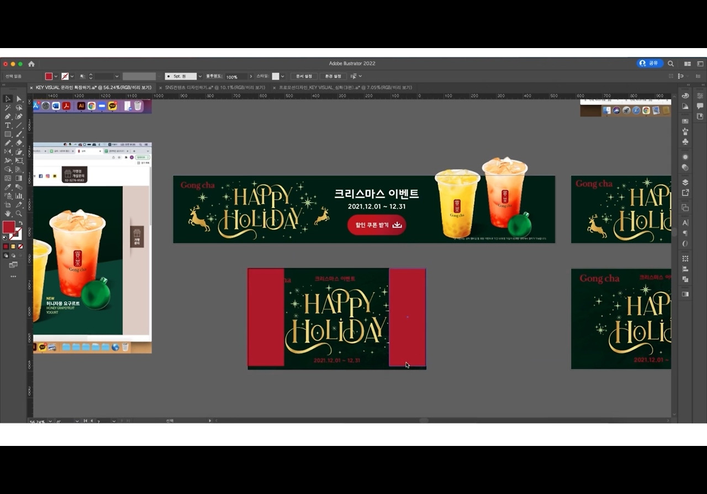Switch to Draw Normal mode
This screenshot has width=707, height=494.
click(x=6, y=256)
